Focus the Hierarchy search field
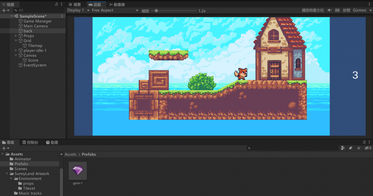373x196 pixels. coord(39,10)
